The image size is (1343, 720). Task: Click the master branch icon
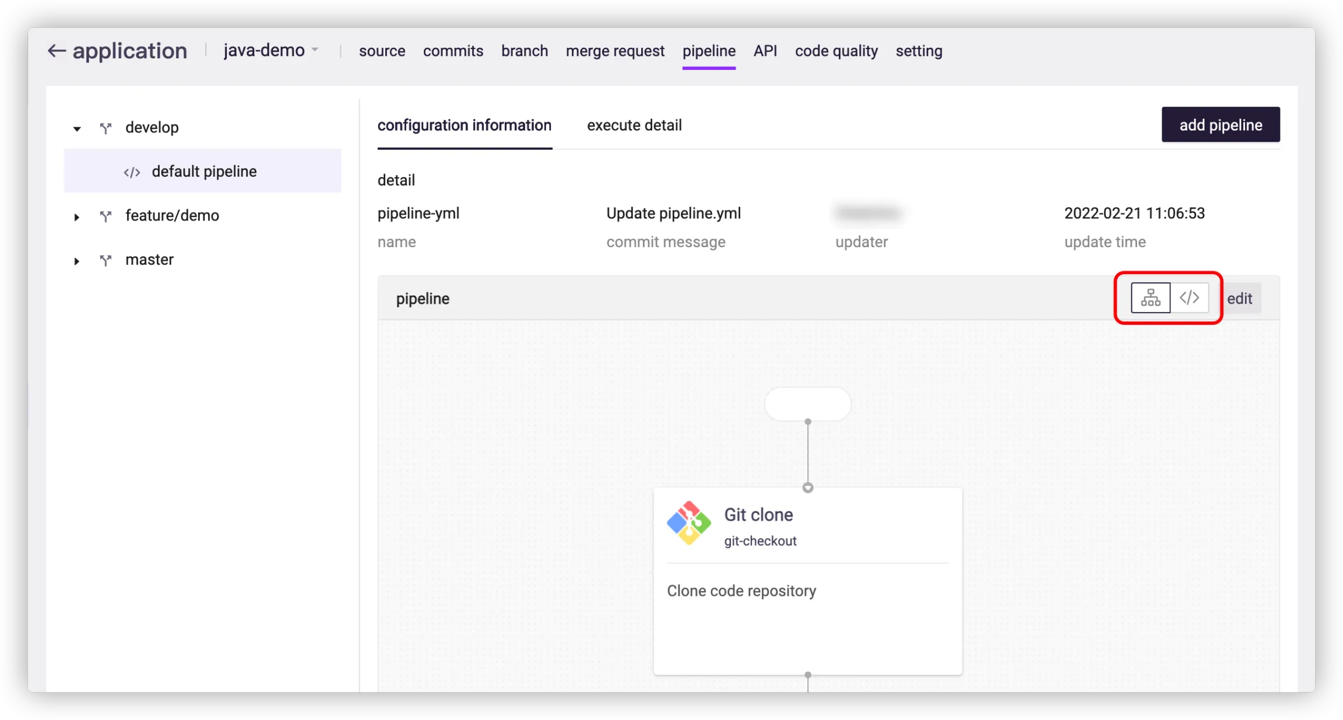(x=106, y=260)
